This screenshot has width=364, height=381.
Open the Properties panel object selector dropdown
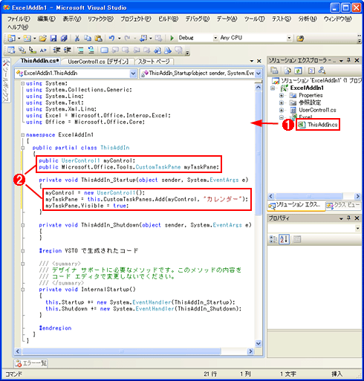[x=357, y=228]
